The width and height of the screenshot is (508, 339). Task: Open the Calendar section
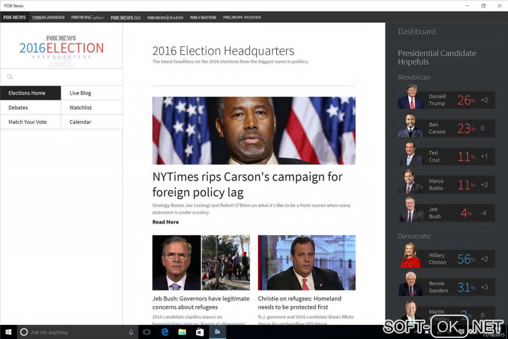pos(92,122)
